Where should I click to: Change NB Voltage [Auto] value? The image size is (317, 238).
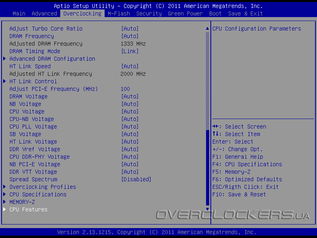(130, 104)
